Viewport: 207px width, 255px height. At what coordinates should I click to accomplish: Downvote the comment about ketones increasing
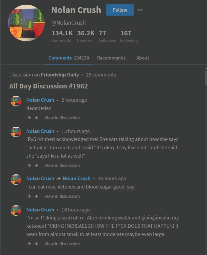pyautogui.click(x=37, y=244)
